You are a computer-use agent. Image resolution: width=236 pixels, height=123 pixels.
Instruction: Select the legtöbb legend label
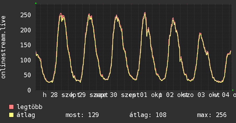click(x=29, y=107)
